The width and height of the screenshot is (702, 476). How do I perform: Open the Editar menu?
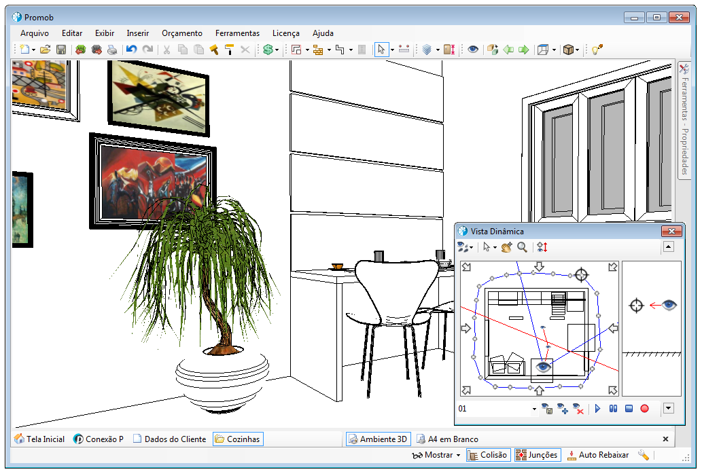71,33
